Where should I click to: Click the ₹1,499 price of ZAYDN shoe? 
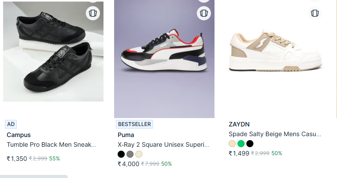point(239,153)
